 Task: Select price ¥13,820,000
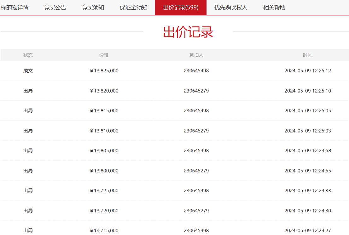pos(104,91)
